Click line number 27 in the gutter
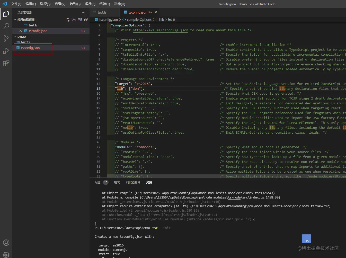The height and width of the screenshot is (258, 346). tap(98, 147)
